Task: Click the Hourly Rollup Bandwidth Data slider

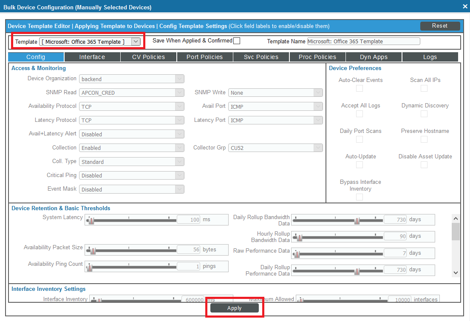Action: coord(338,237)
